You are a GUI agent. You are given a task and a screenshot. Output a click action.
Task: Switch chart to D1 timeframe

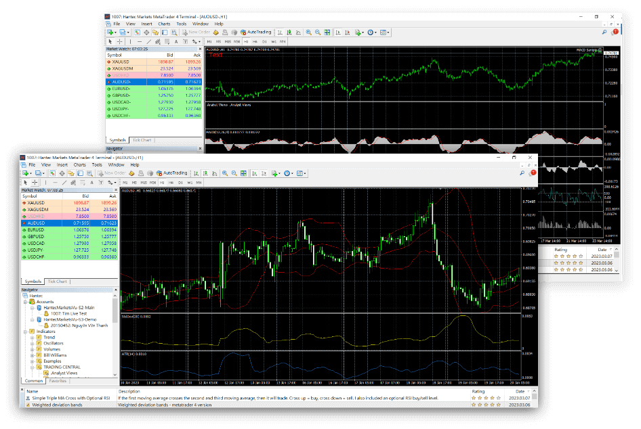click(181, 185)
